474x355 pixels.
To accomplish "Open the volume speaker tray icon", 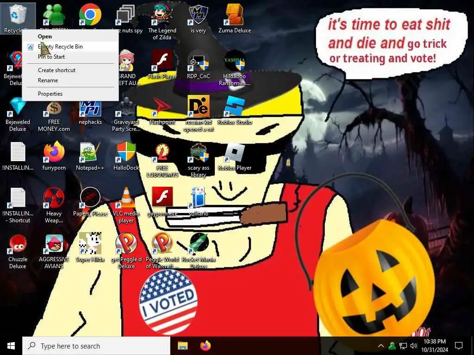I will 414,346.
